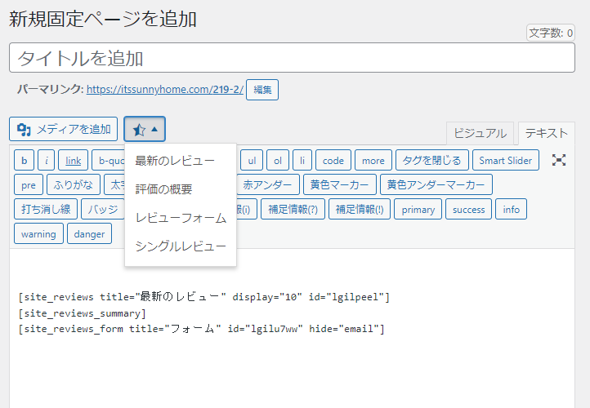The height and width of the screenshot is (408, 590).
Task: Select レビューフォーム from the shortcode menu
Action: click(181, 217)
